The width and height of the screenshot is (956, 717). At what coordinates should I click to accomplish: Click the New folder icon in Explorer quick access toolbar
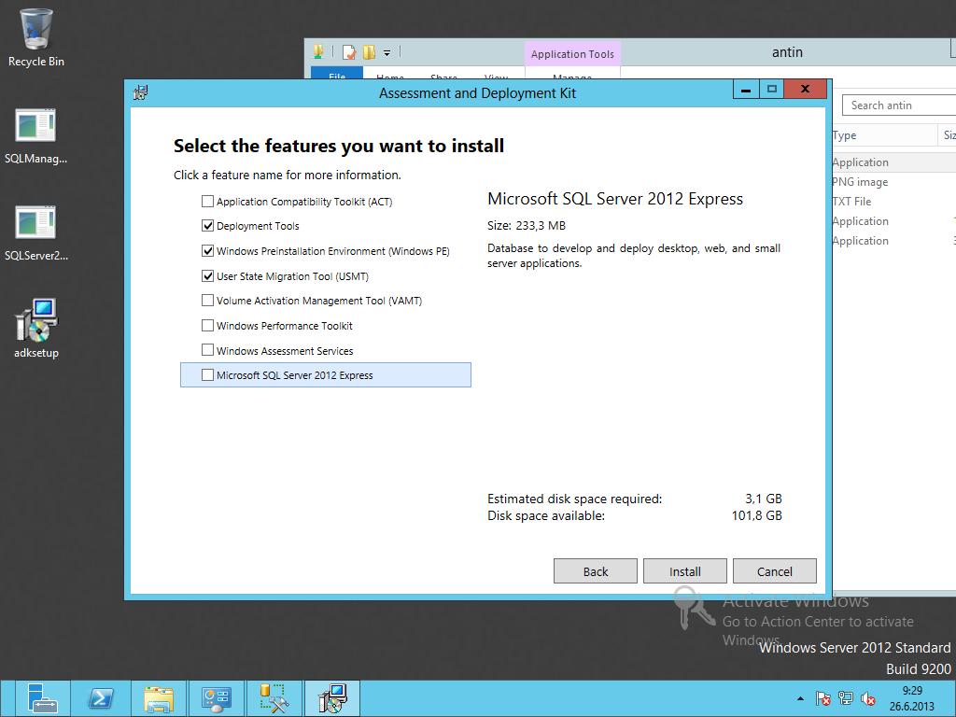click(369, 52)
